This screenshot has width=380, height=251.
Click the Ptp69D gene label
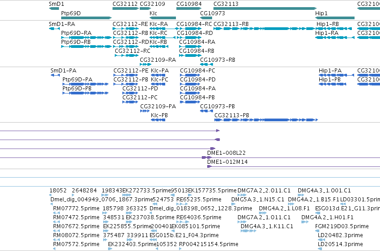click(x=71, y=13)
